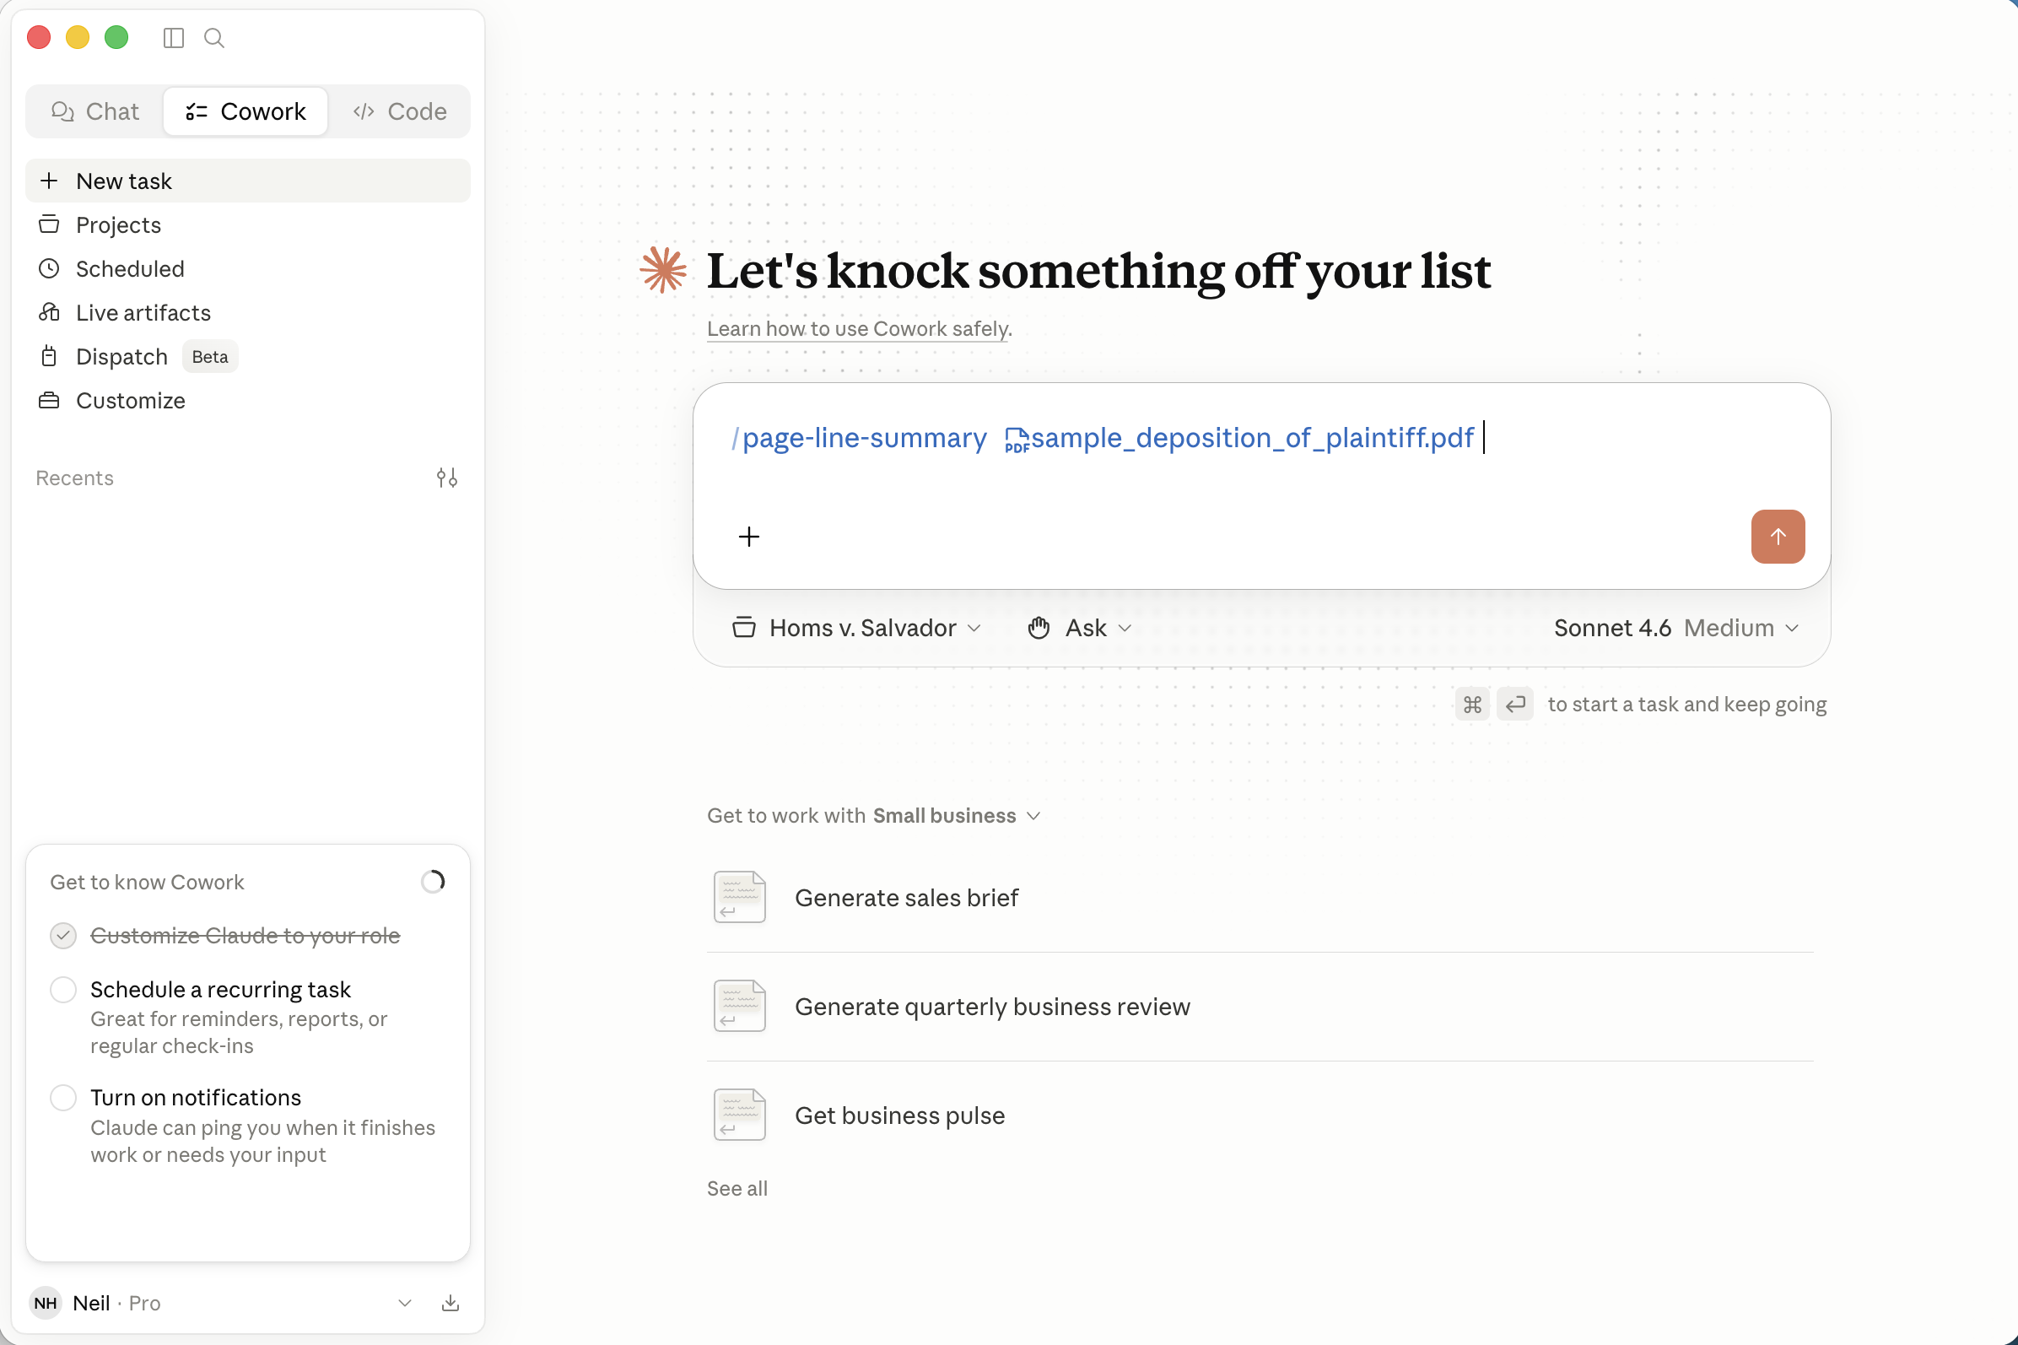This screenshot has height=1345, width=2018.
Task: Click the Beta badge next to Dispatch
Action: tap(210, 357)
